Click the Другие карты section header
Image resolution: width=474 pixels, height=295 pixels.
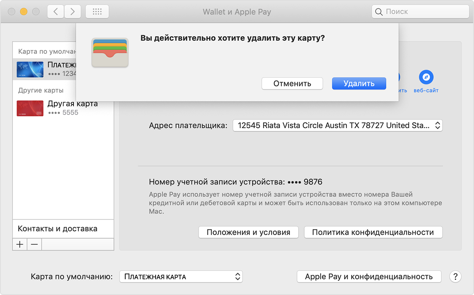41,90
